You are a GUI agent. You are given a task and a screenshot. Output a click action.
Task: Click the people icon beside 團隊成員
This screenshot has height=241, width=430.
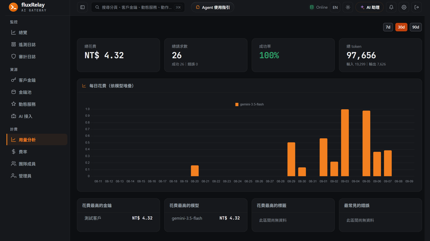click(x=13, y=164)
